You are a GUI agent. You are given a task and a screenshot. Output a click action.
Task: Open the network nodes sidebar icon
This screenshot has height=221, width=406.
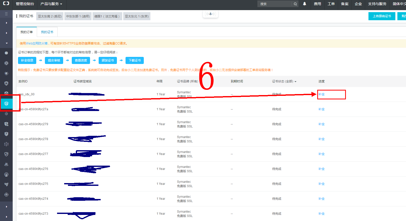coord(6,144)
